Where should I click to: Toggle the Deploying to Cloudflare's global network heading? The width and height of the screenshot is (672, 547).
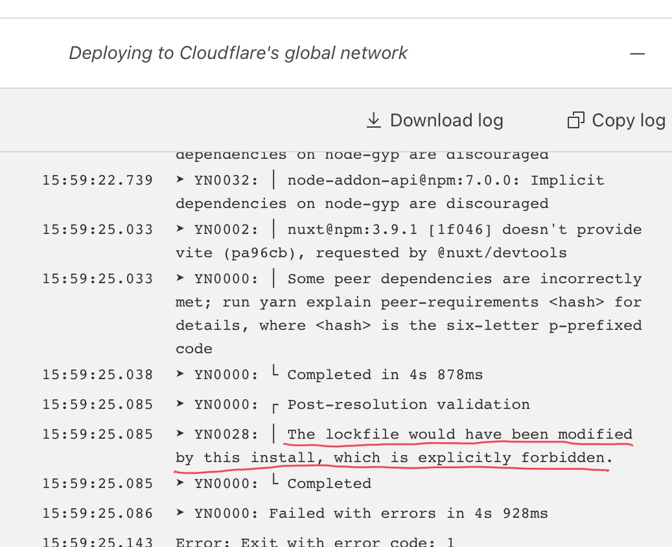click(x=238, y=53)
